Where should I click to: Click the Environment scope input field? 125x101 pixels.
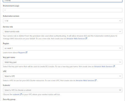pos(62,10)
